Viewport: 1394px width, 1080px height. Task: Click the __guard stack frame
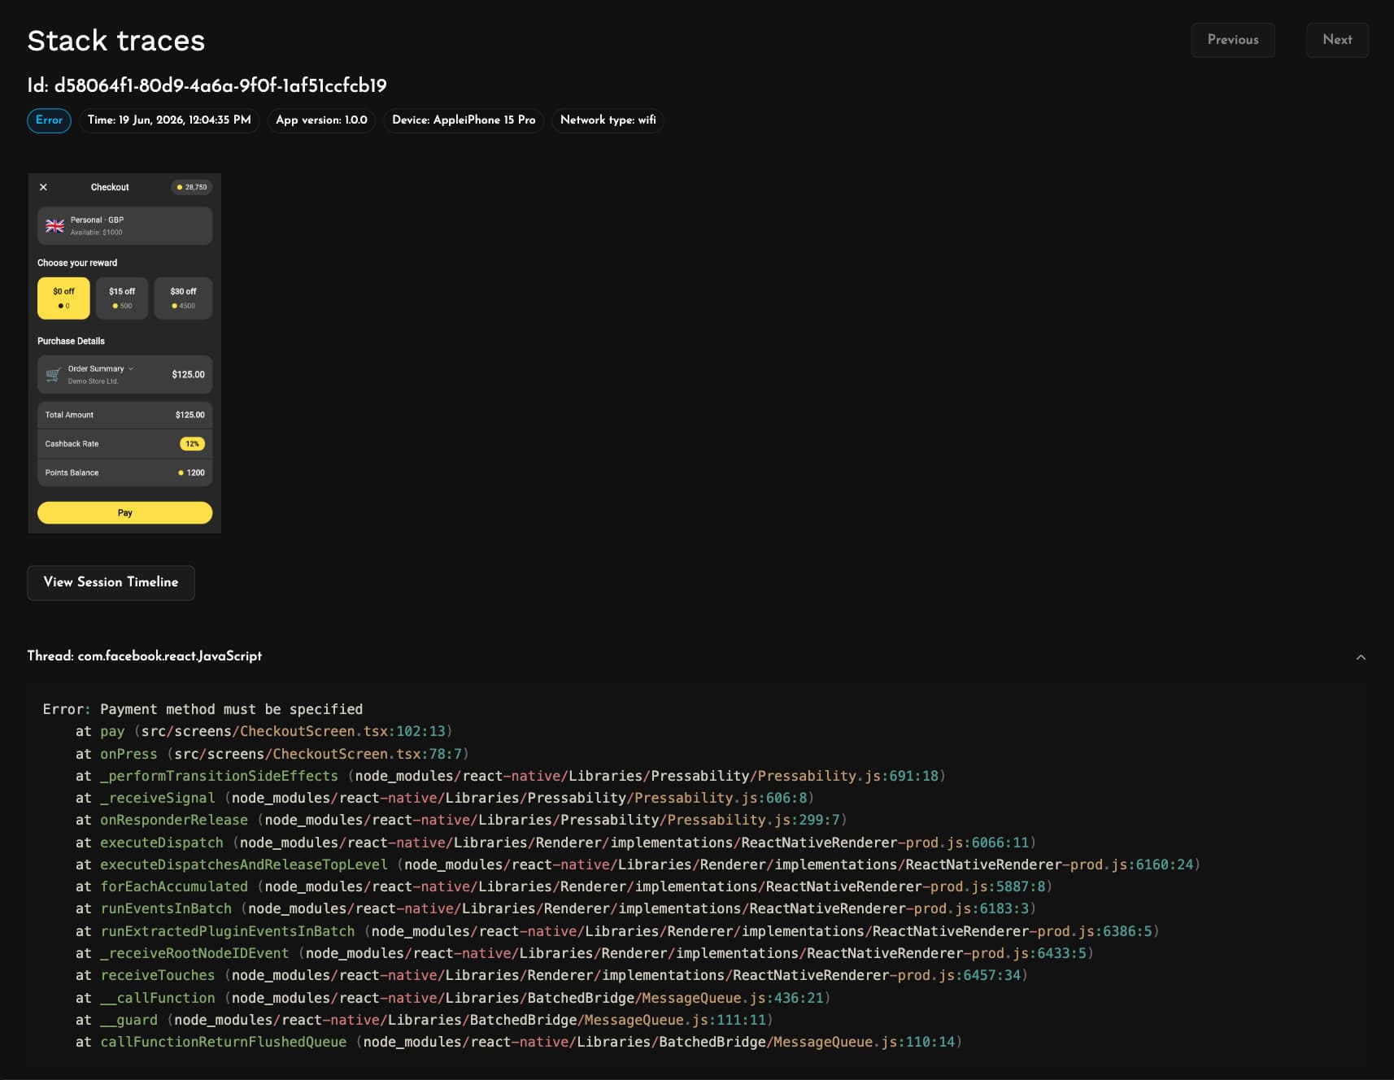424,1020
